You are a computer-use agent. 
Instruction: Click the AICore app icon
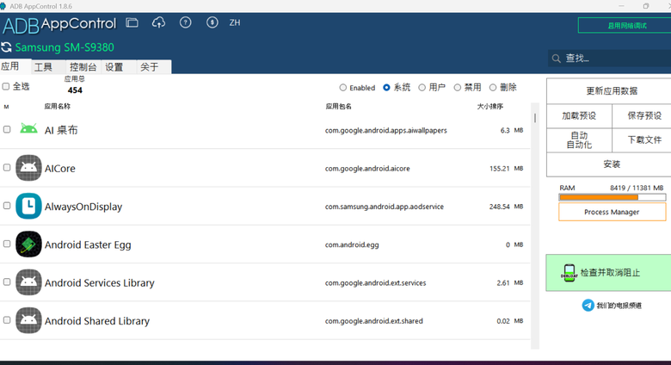(x=28, y=168)
